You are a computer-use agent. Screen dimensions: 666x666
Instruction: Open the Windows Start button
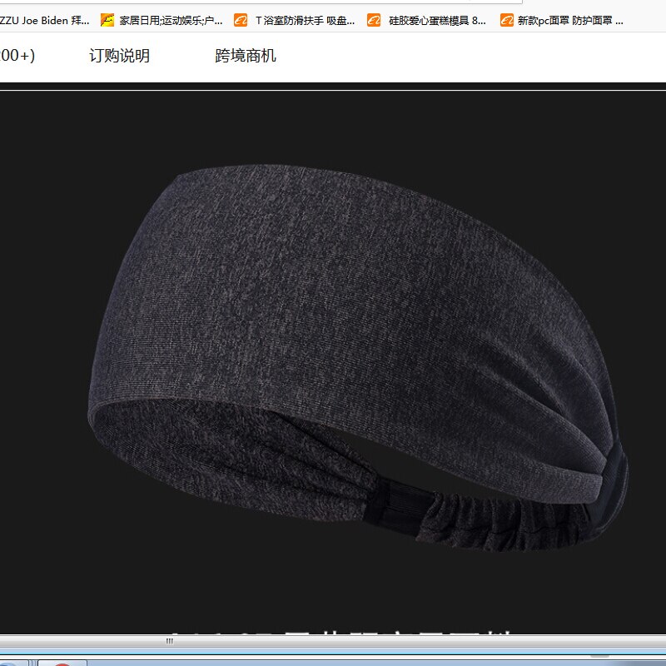pos(11,663)
